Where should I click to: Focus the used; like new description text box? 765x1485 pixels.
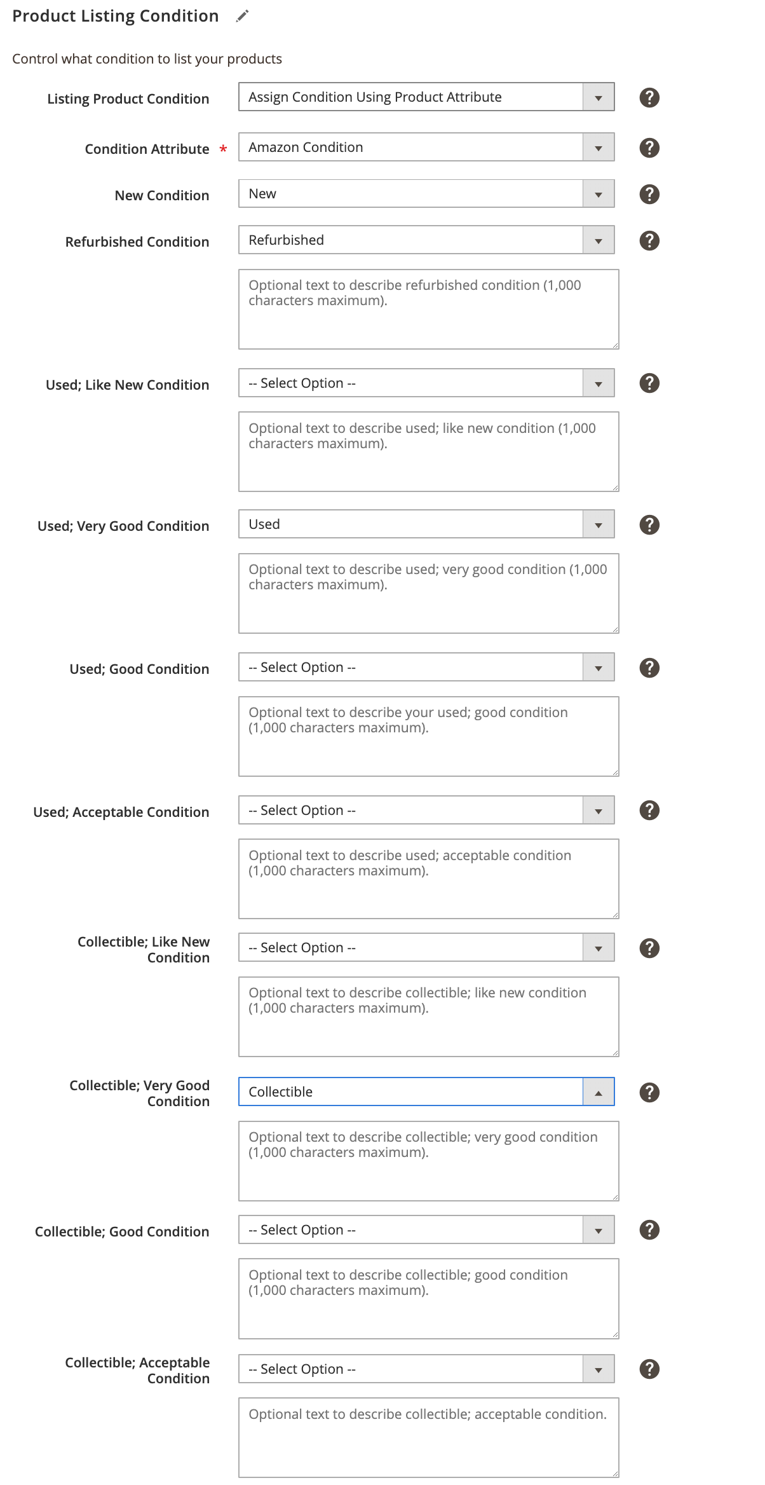[x=429, y=451]
